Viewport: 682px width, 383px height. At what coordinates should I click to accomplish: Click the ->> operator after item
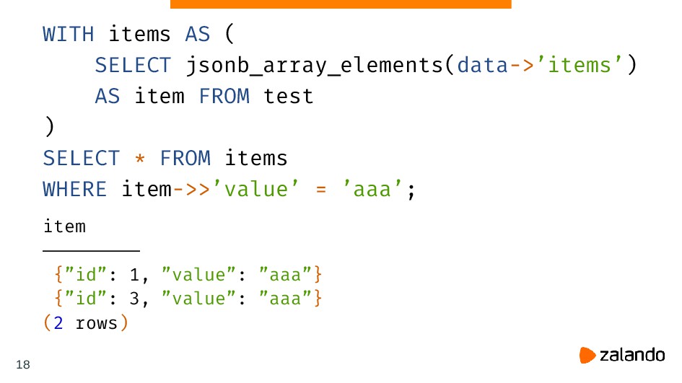[192, 190]
